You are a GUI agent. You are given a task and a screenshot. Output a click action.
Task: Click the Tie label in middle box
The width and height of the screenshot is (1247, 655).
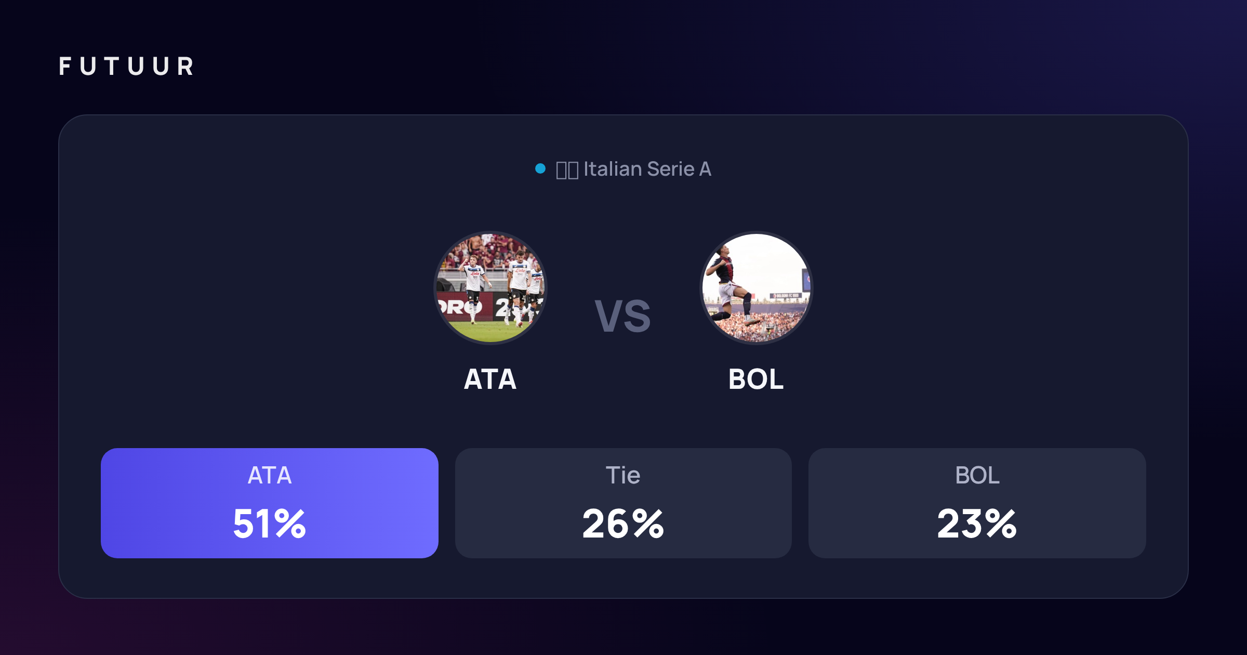click(x=623, y=475)
